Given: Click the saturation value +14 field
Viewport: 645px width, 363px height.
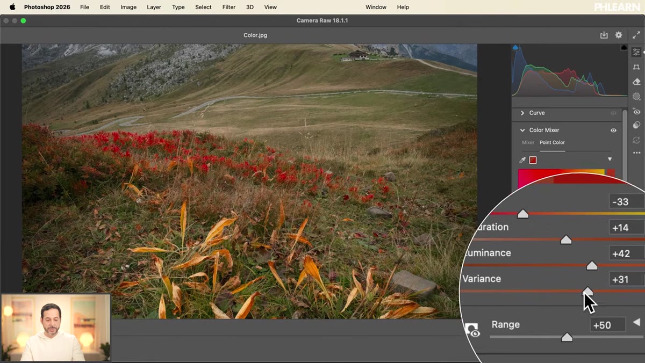Looking at the screenshot, I should pos(626,228).
